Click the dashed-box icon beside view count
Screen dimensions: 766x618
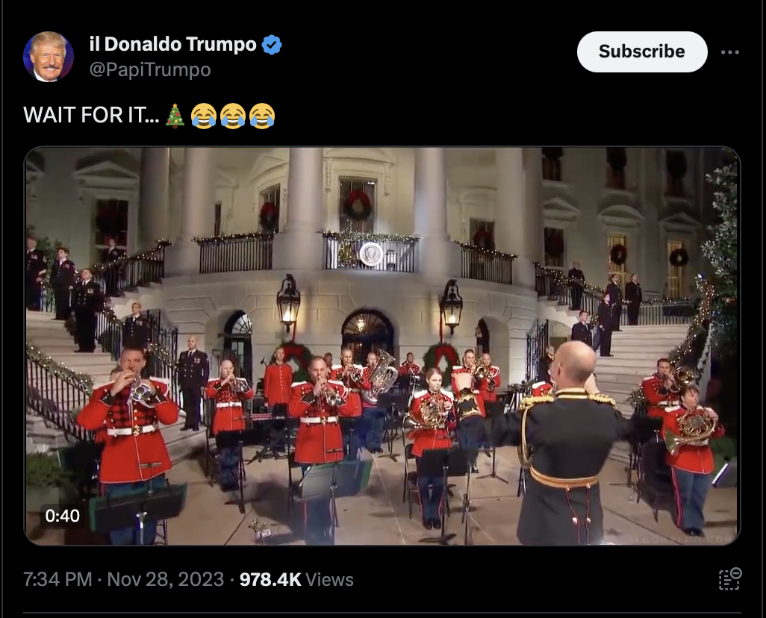730,579
